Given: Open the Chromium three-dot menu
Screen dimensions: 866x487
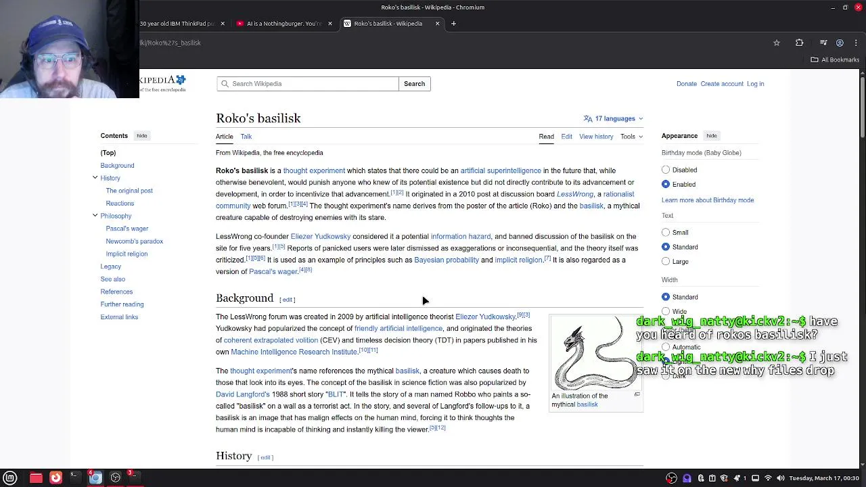Looking at the screenshot, I should click(x=856, y=43).
